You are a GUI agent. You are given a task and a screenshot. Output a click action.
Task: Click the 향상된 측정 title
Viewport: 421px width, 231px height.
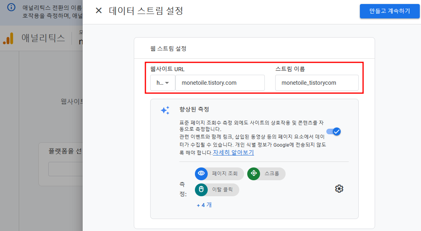point(194,110)
